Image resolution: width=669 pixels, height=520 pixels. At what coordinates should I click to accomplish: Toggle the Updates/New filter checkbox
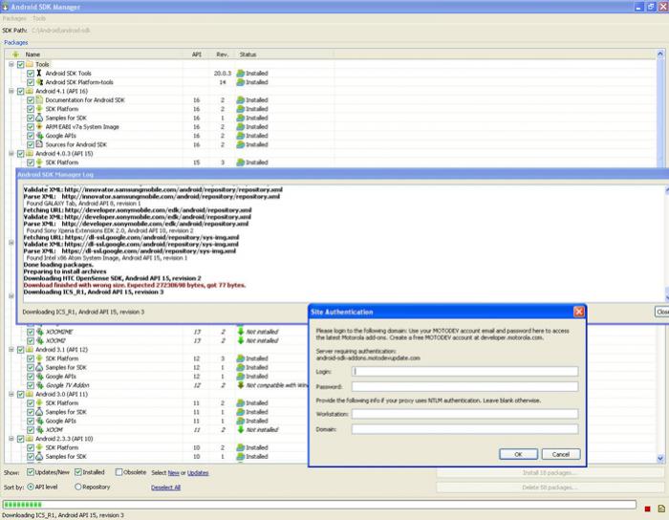pyautogui.click(x=31, y=472)
